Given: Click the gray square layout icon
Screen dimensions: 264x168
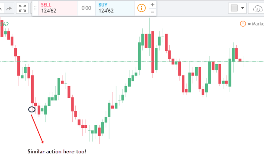Looking at the screenshot, I should pos(234,8).
